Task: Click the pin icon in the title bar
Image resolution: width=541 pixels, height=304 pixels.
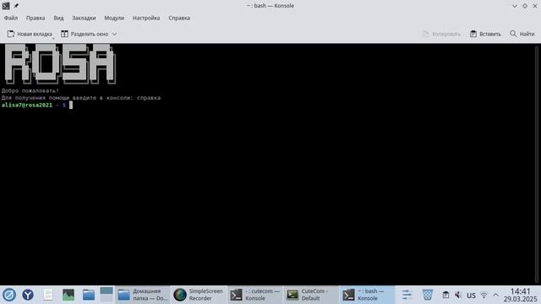Action: pyautogui.click(x=16, y=6)
